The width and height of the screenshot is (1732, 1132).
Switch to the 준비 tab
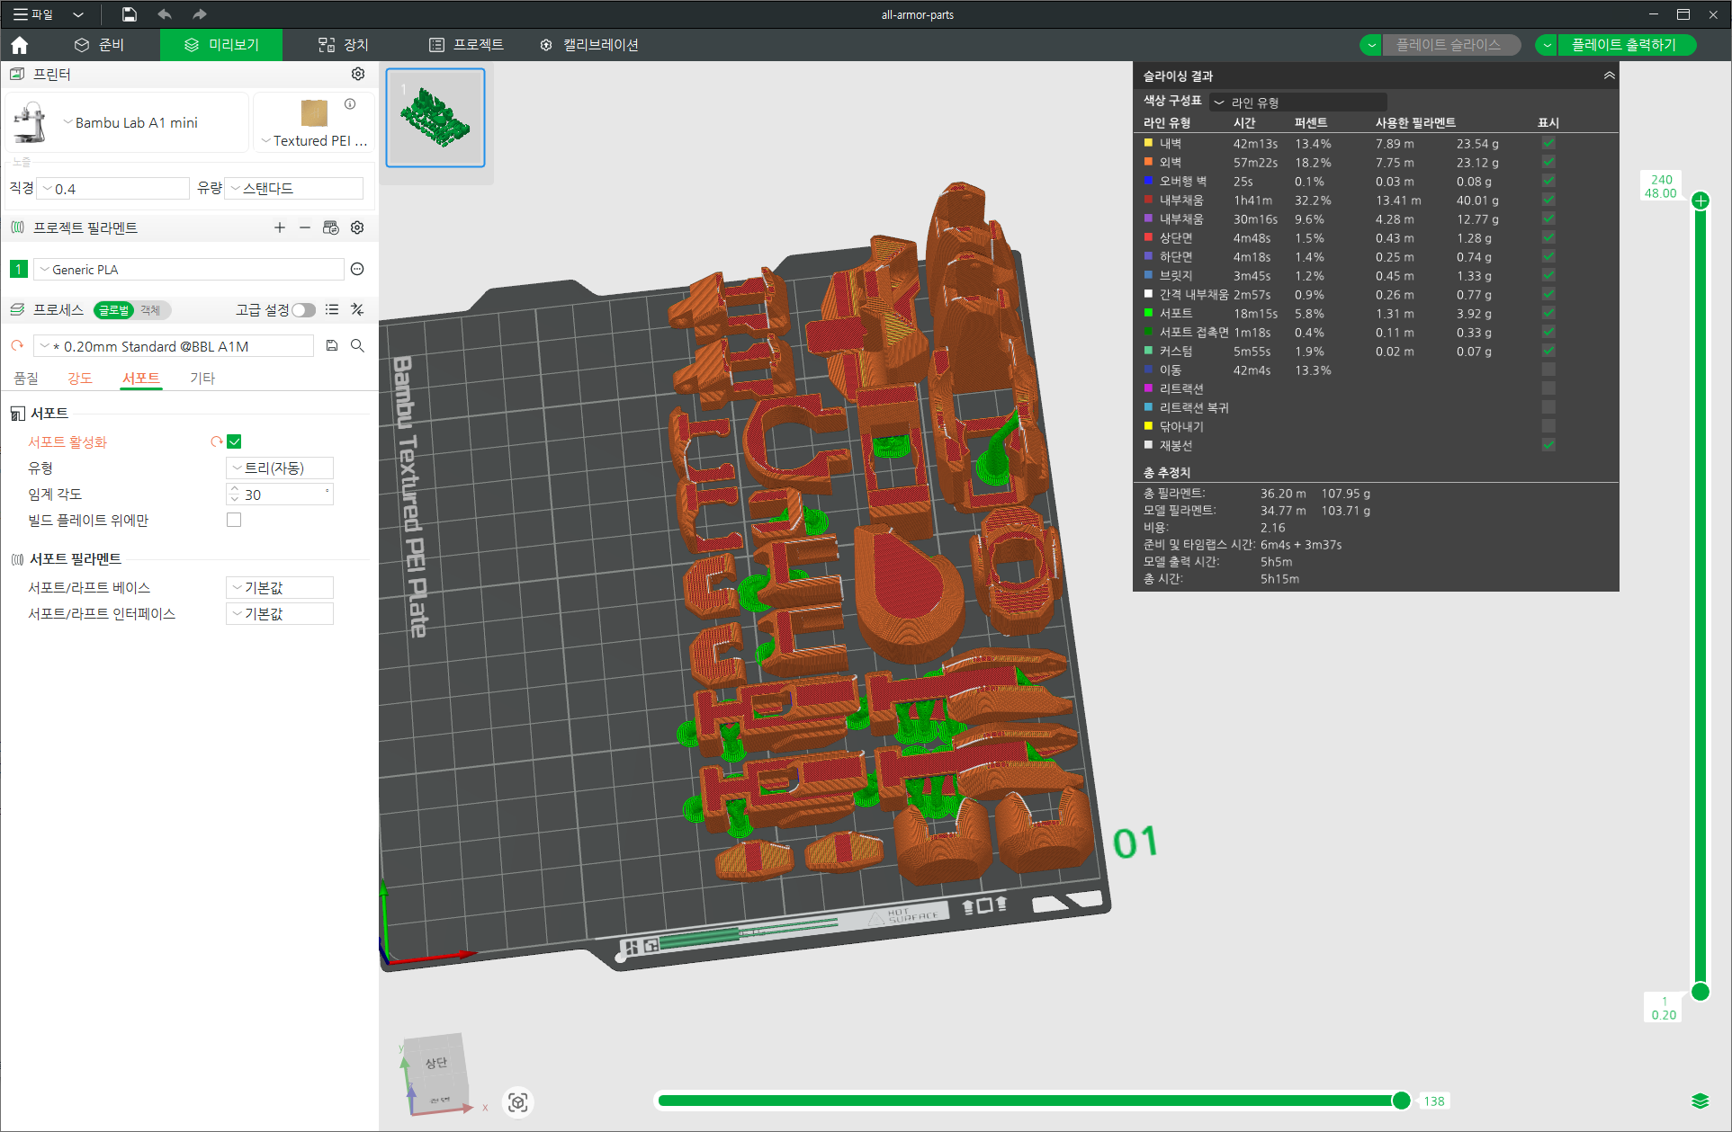coord(99,45)
